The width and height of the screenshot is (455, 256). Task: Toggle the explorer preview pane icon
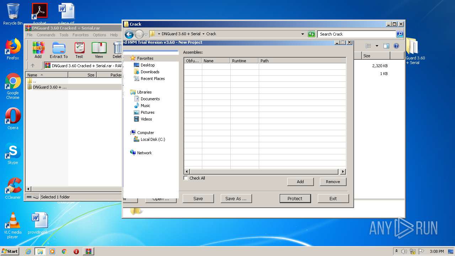click(x=386, y=46)
